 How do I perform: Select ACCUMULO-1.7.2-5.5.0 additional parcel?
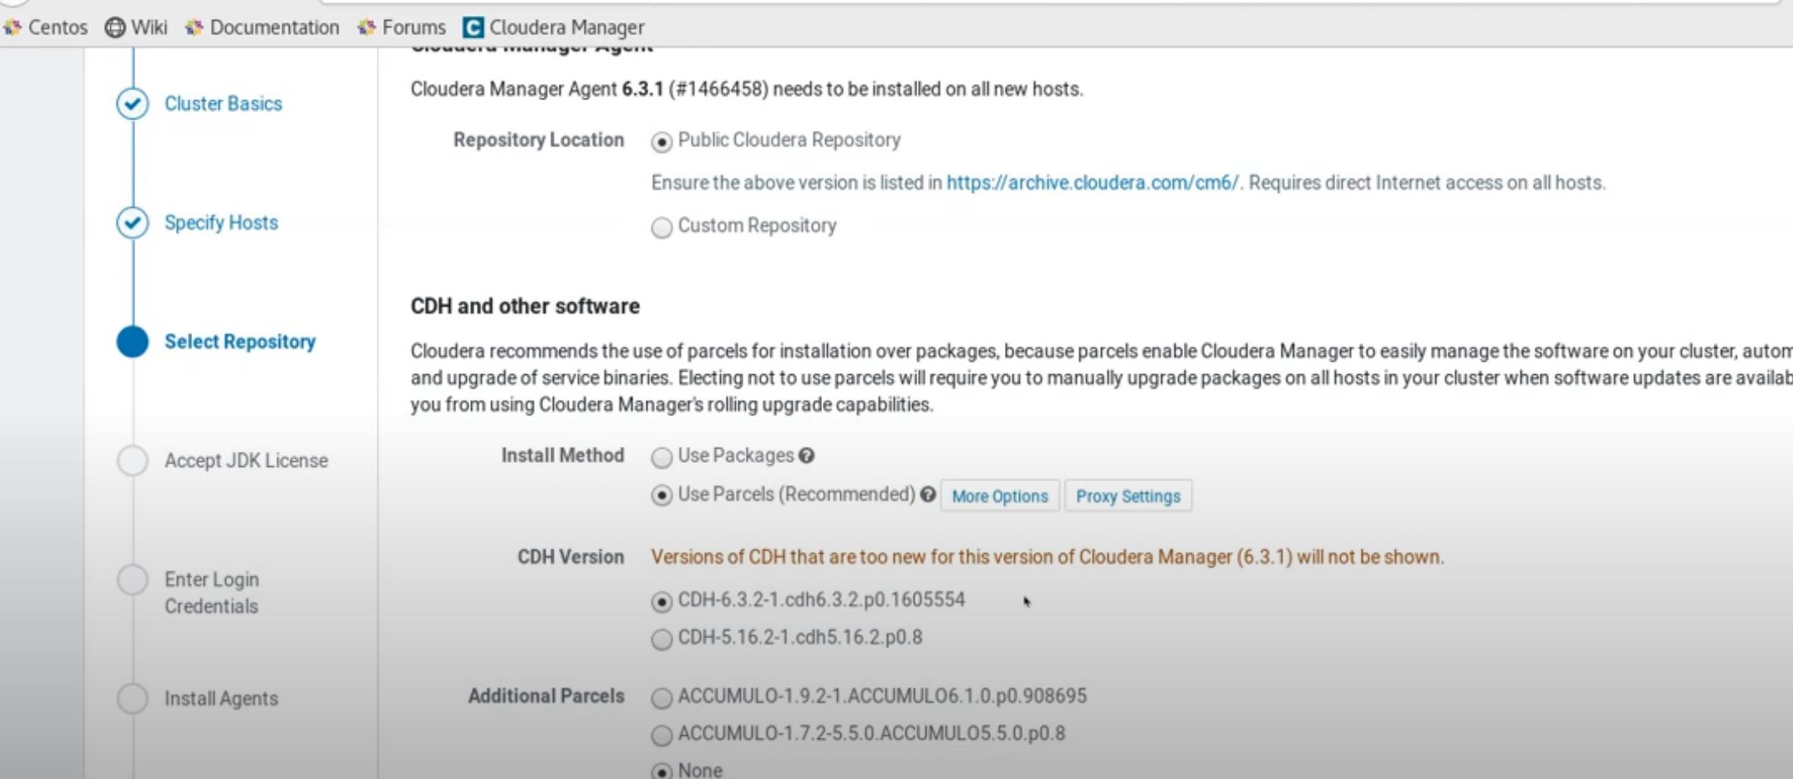pyautogui.click(x=661, y=735)
